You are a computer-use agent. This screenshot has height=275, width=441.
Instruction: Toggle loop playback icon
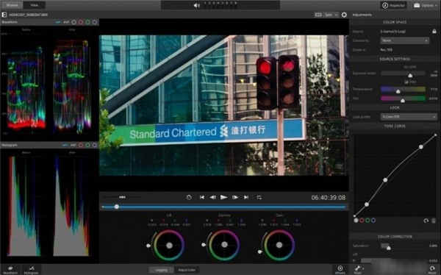click(x=259, y=198)
